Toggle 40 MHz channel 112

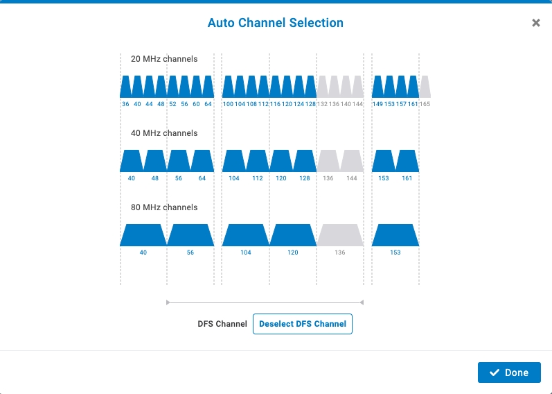pos(258,161)
